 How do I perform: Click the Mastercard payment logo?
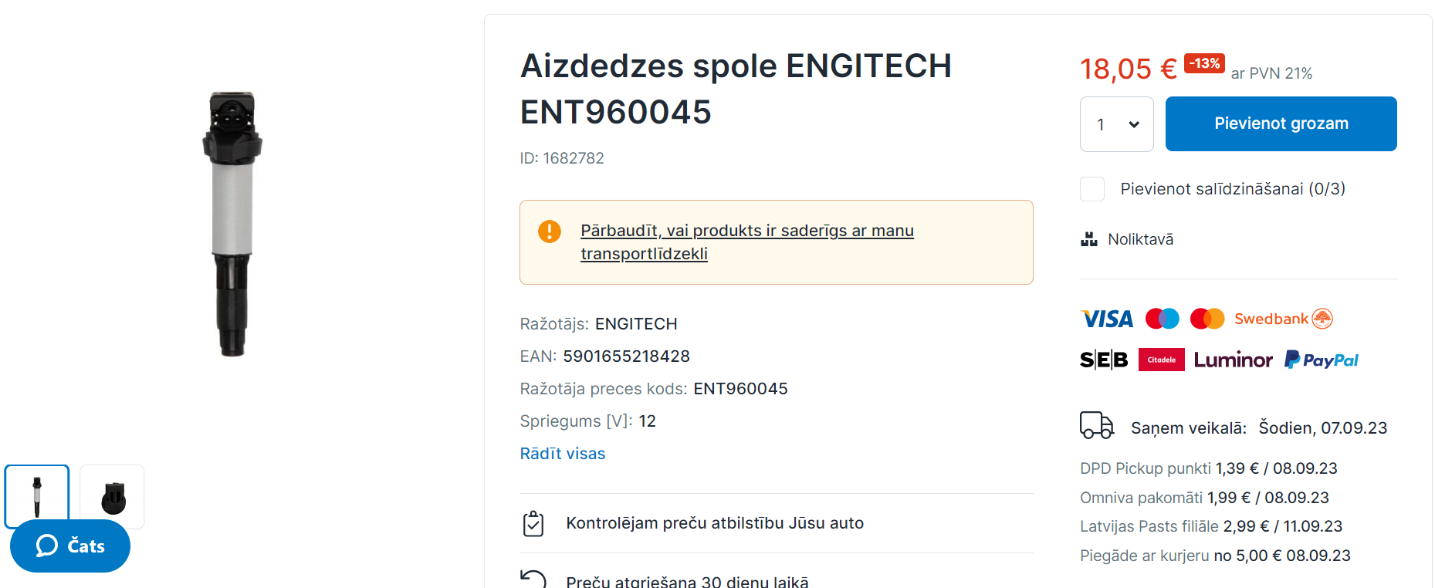1207,319
